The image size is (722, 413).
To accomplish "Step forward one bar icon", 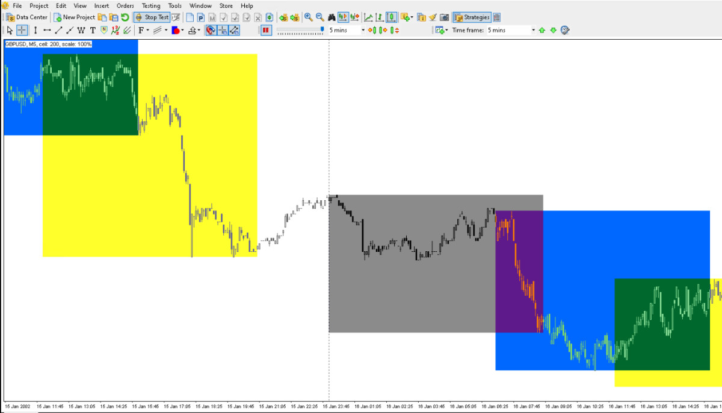I will pyautogui.click(x=383, y=30).
